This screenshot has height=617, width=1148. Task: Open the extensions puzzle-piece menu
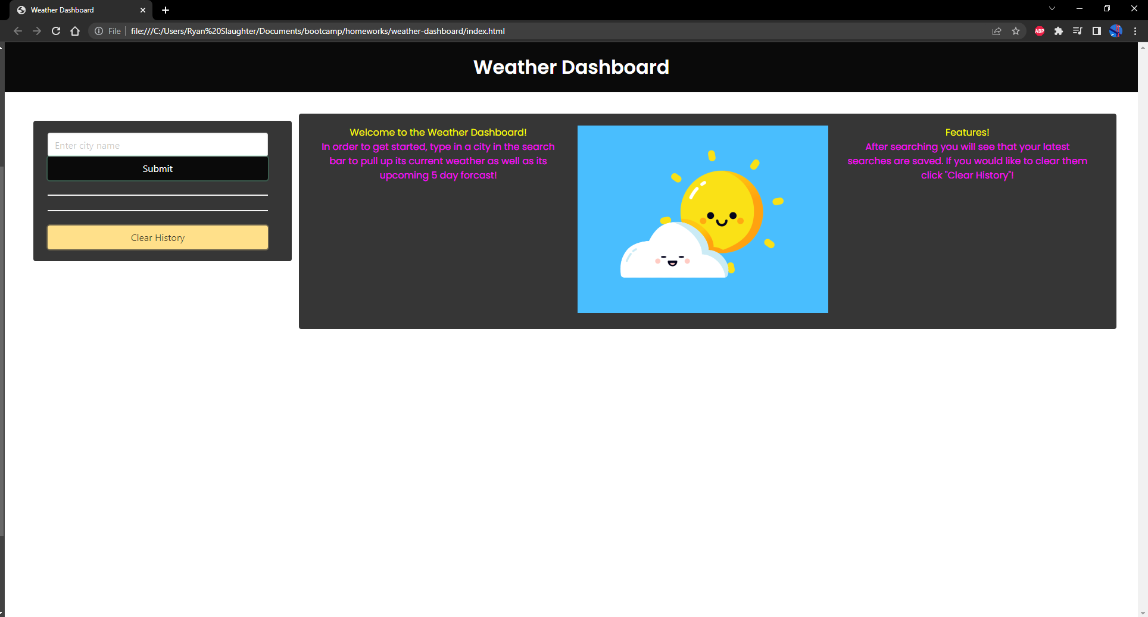(x=1059, y=31)
